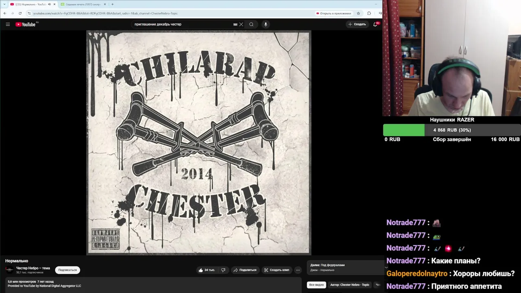Open the tab search dropdown arrow
The height and width of the screenshot is (293, 521).
pyautogui.click(x=4, y=4)
